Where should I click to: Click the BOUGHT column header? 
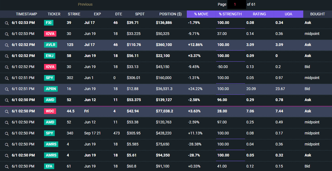(x=318, y=14)
